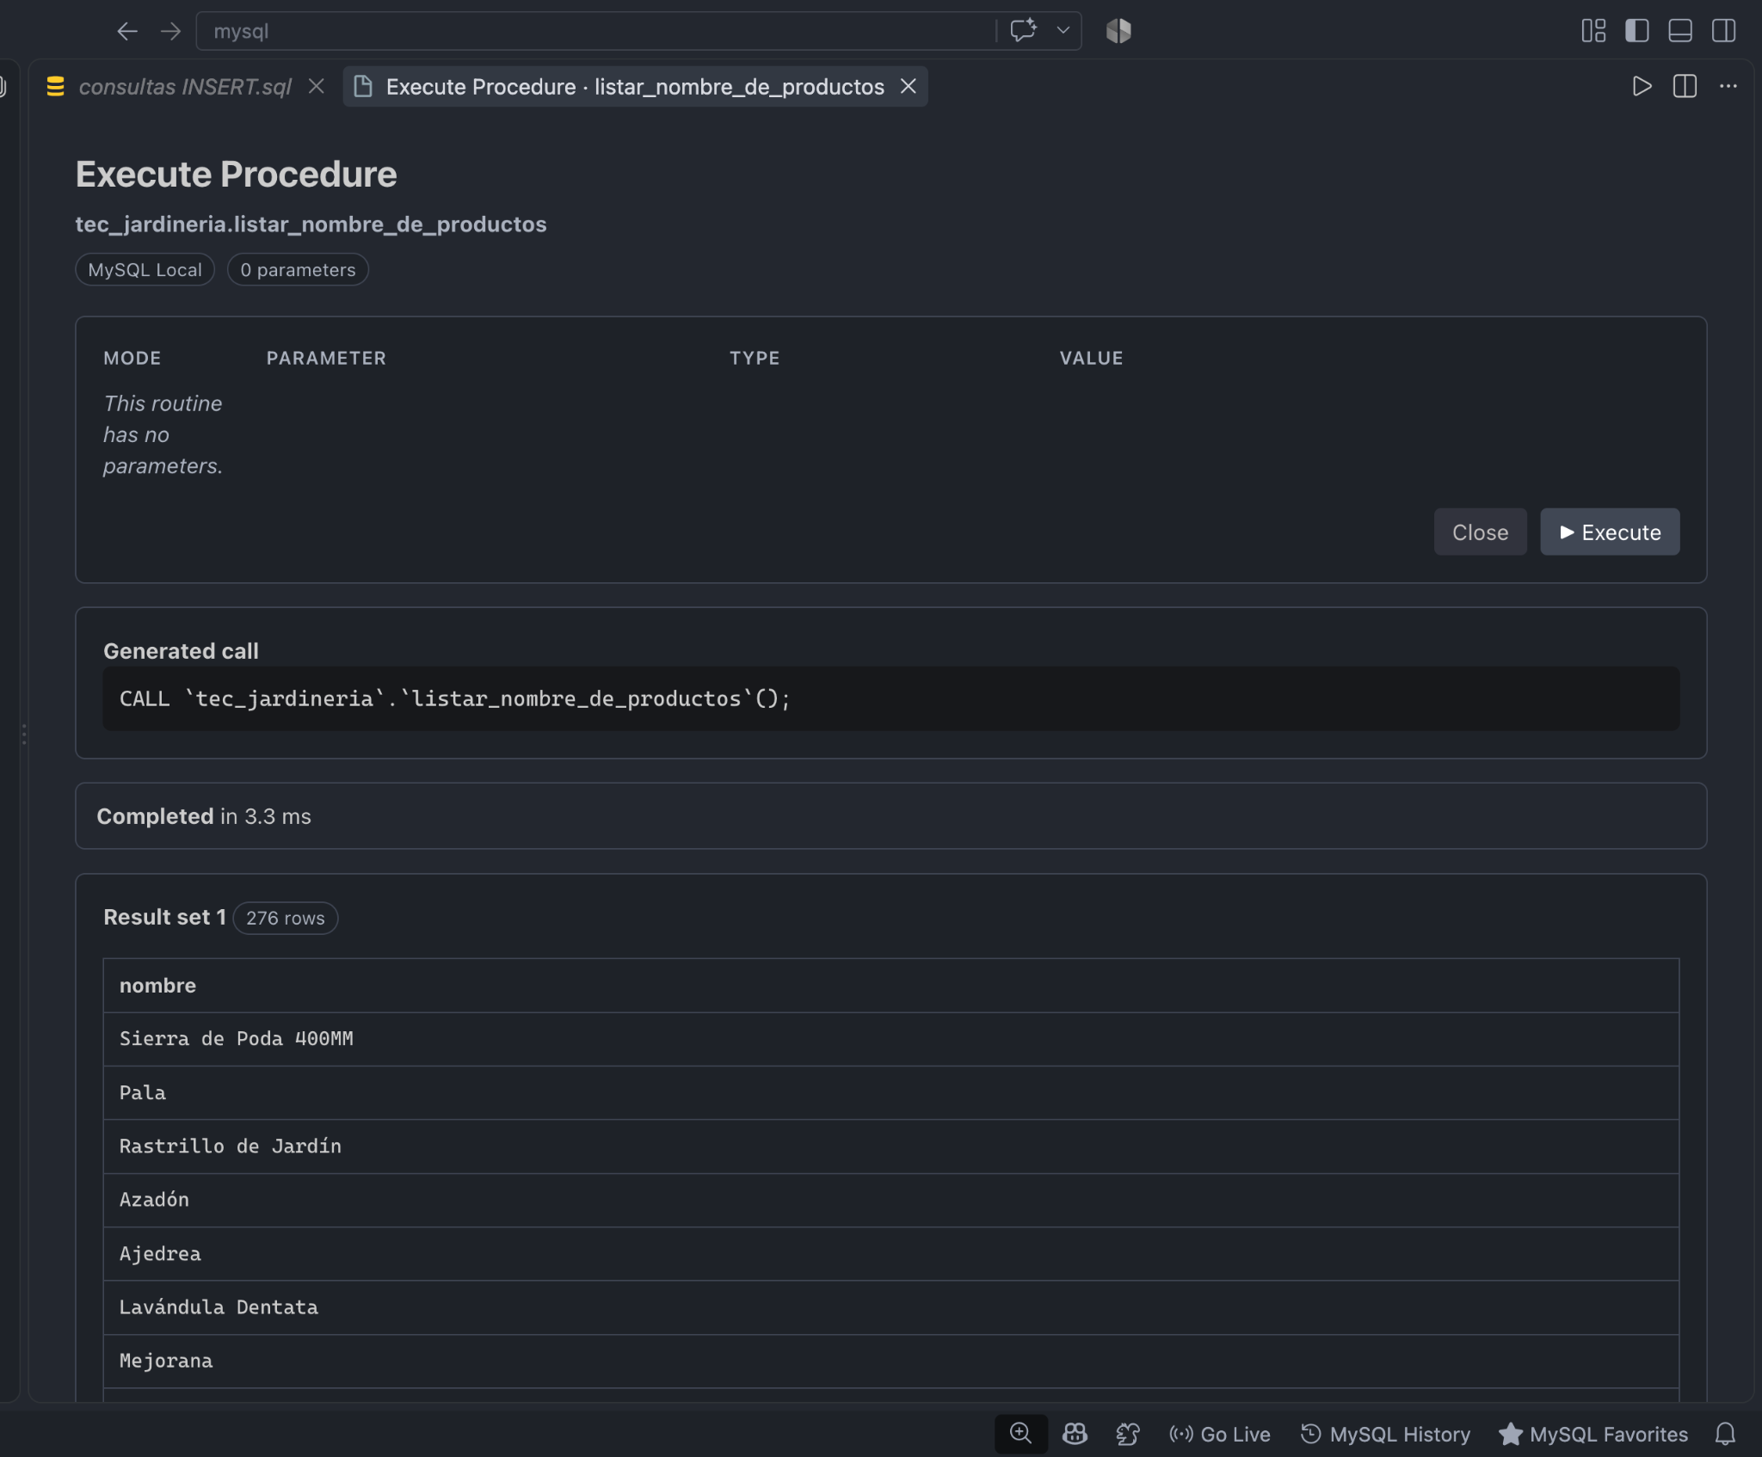Viewport: 1762px width, 1457px height.
Task: Click the 0 parameters badge
Action: pyautogui.click(x=298, y=270)
